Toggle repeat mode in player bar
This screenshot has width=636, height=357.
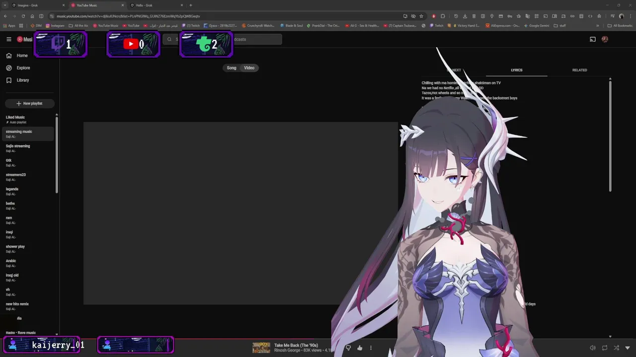(605, 348)
